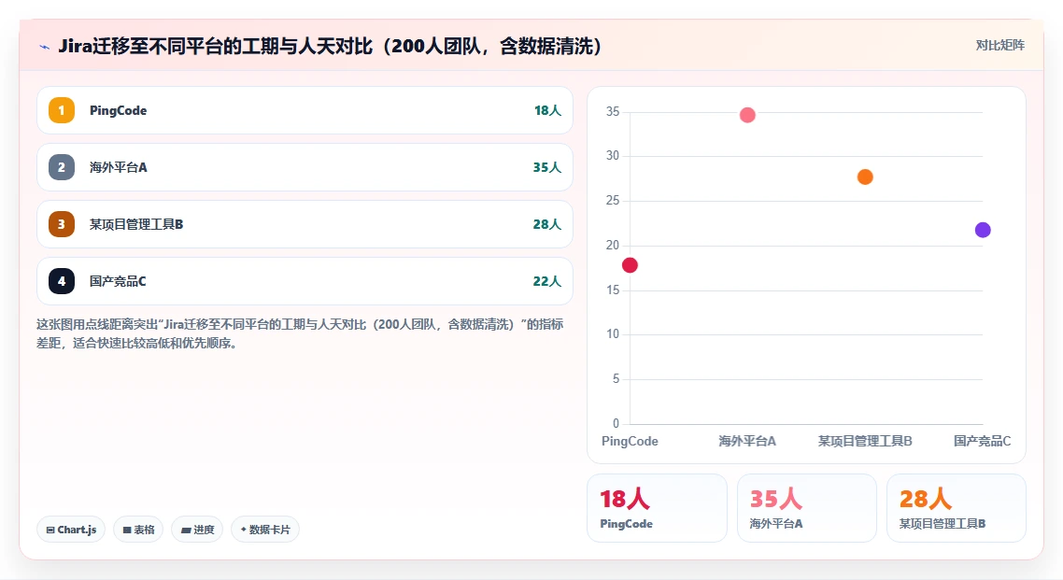This screenshot has height=580, width=1063.
Task: Click the PingCode x-axis label
Action: pyautogui.click(x=630, y=441)
